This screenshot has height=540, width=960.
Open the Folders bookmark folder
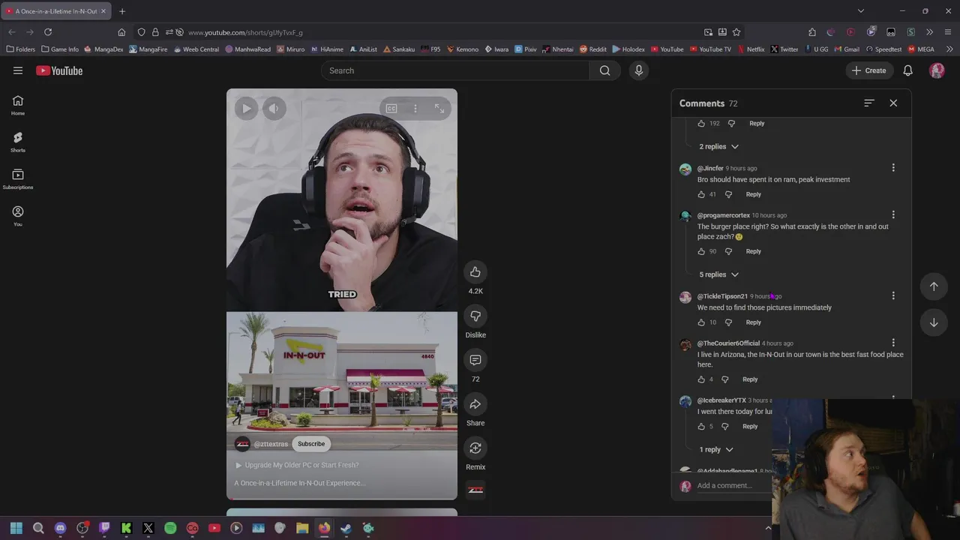pyautogui.click(x=21, y=49)
